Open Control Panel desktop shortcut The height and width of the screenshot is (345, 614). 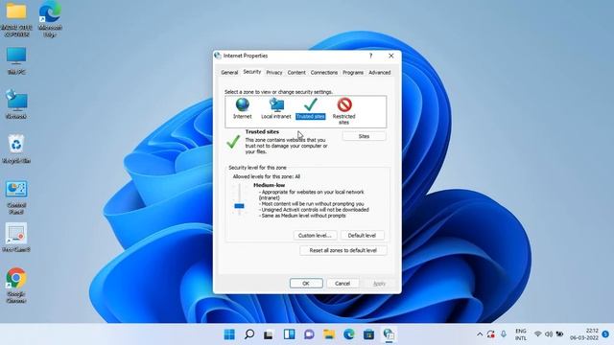[16, 196]
